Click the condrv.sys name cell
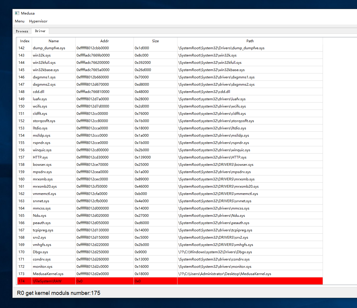The width and height of the screenshot is (357, 308). tap(54, 259)
